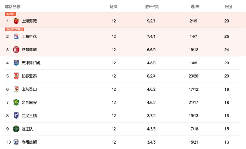Open the 成都蓉城 team name link
The image size is (246, 149).
click(x=29, y=50)
